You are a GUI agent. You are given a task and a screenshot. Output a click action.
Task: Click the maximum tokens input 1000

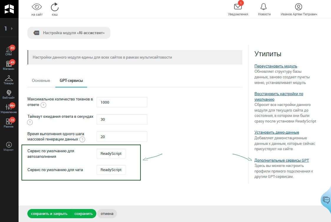click(x=122, y=102)
